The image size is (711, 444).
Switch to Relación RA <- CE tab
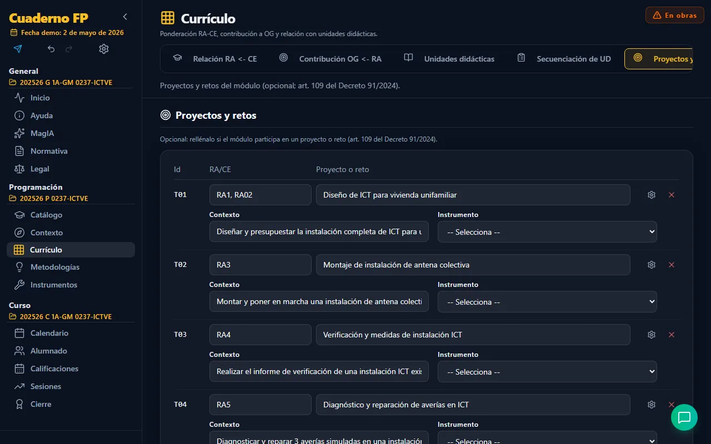[215, 59]
